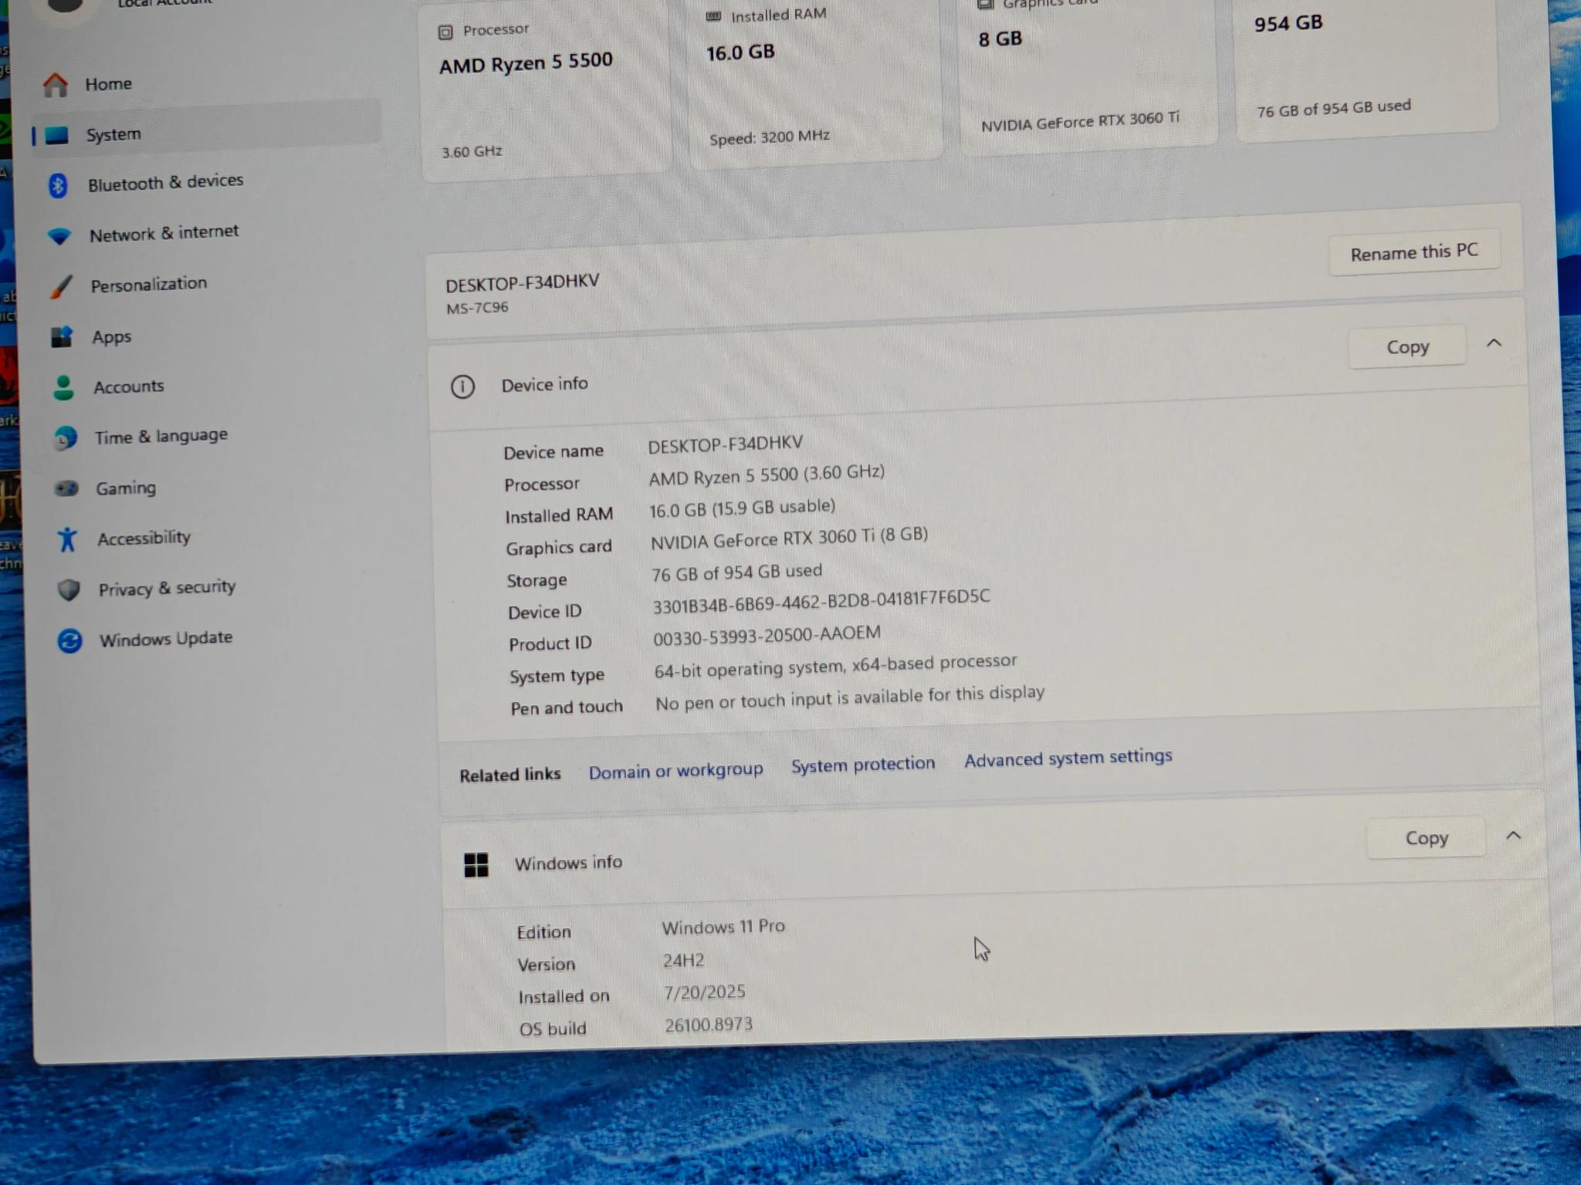Click the Windows Update refresh icon
The width and height of the screenshot is (1581, 1185).
pos(69,640)
